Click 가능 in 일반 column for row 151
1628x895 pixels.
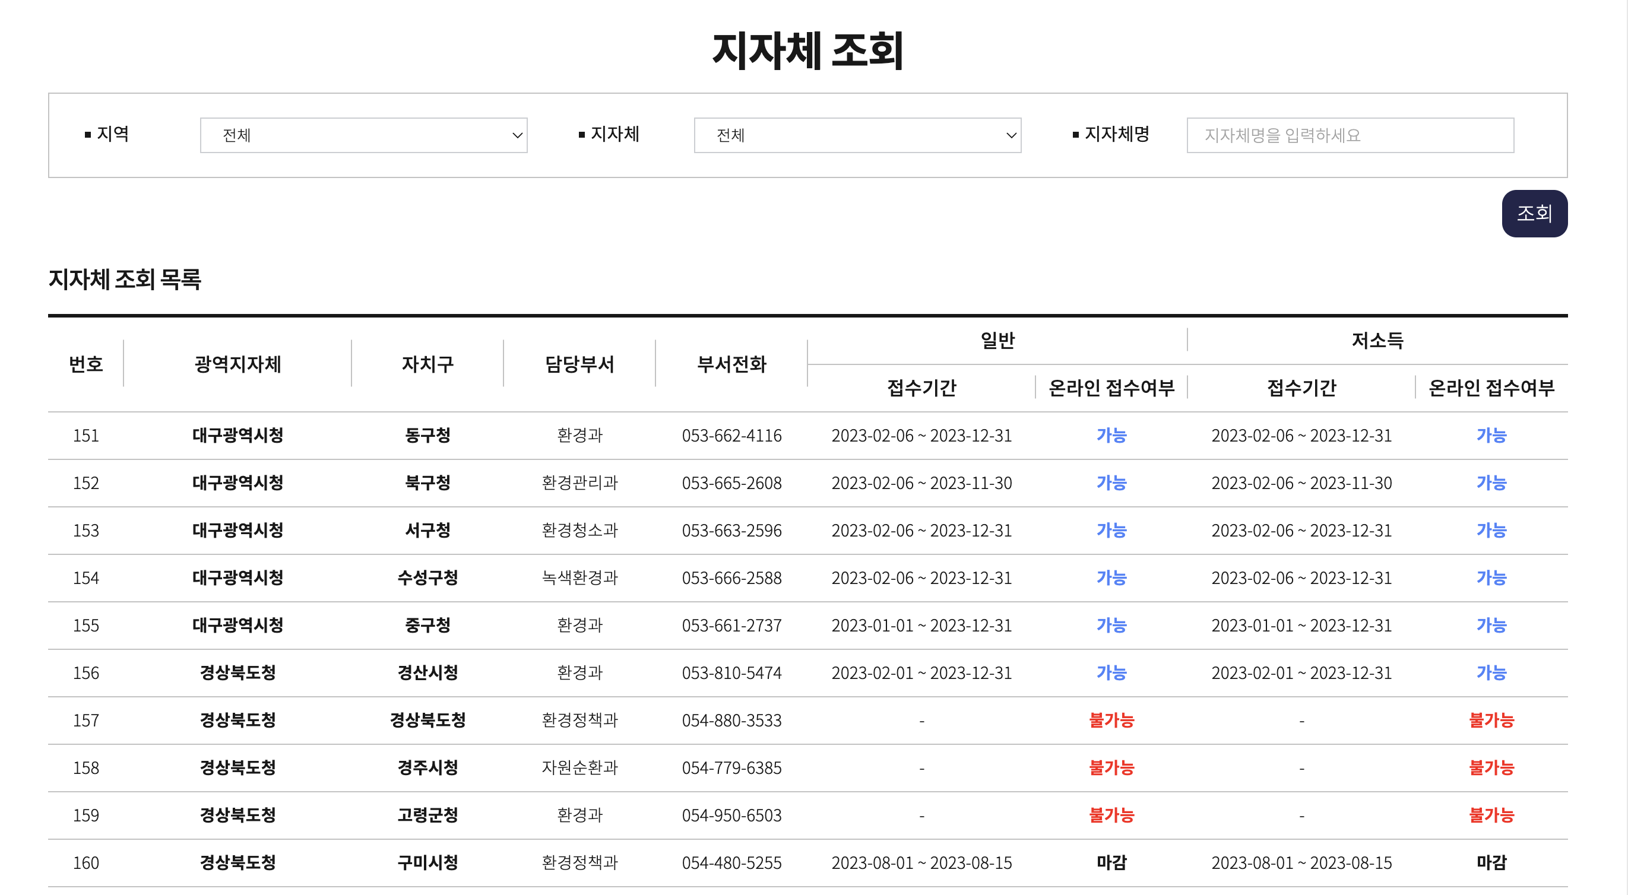1111,435
